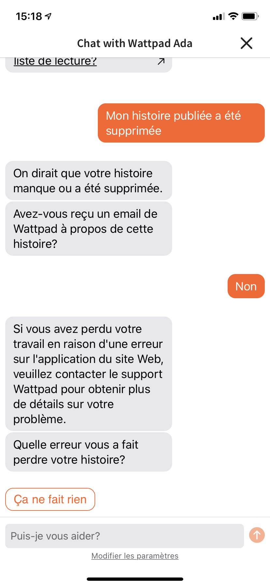Viewport: 270px width, 586px height.
Task: Tap the home indicator bar at bottom
Action: click(x=135, y=579)
